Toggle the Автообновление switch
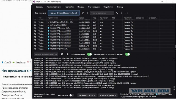Image resolution: width=176 pixels, height=99 pixels. [x=89, y=54]
